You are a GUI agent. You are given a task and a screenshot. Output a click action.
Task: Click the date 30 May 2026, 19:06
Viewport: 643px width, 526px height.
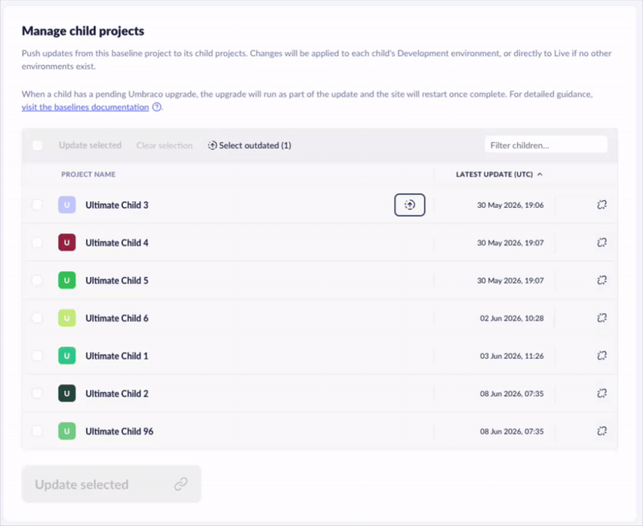[510, 206]
